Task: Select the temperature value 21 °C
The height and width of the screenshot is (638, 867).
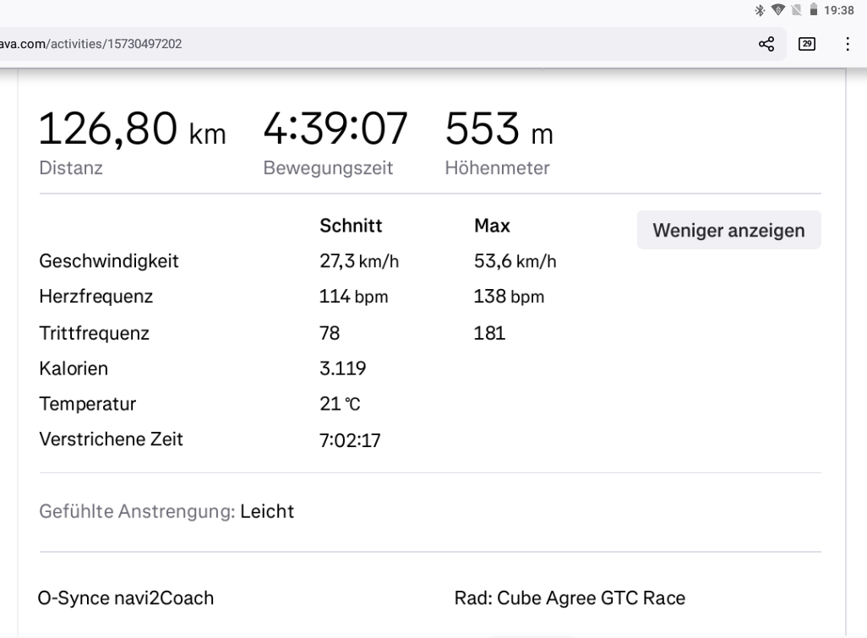Action: (x=340, y=404)
